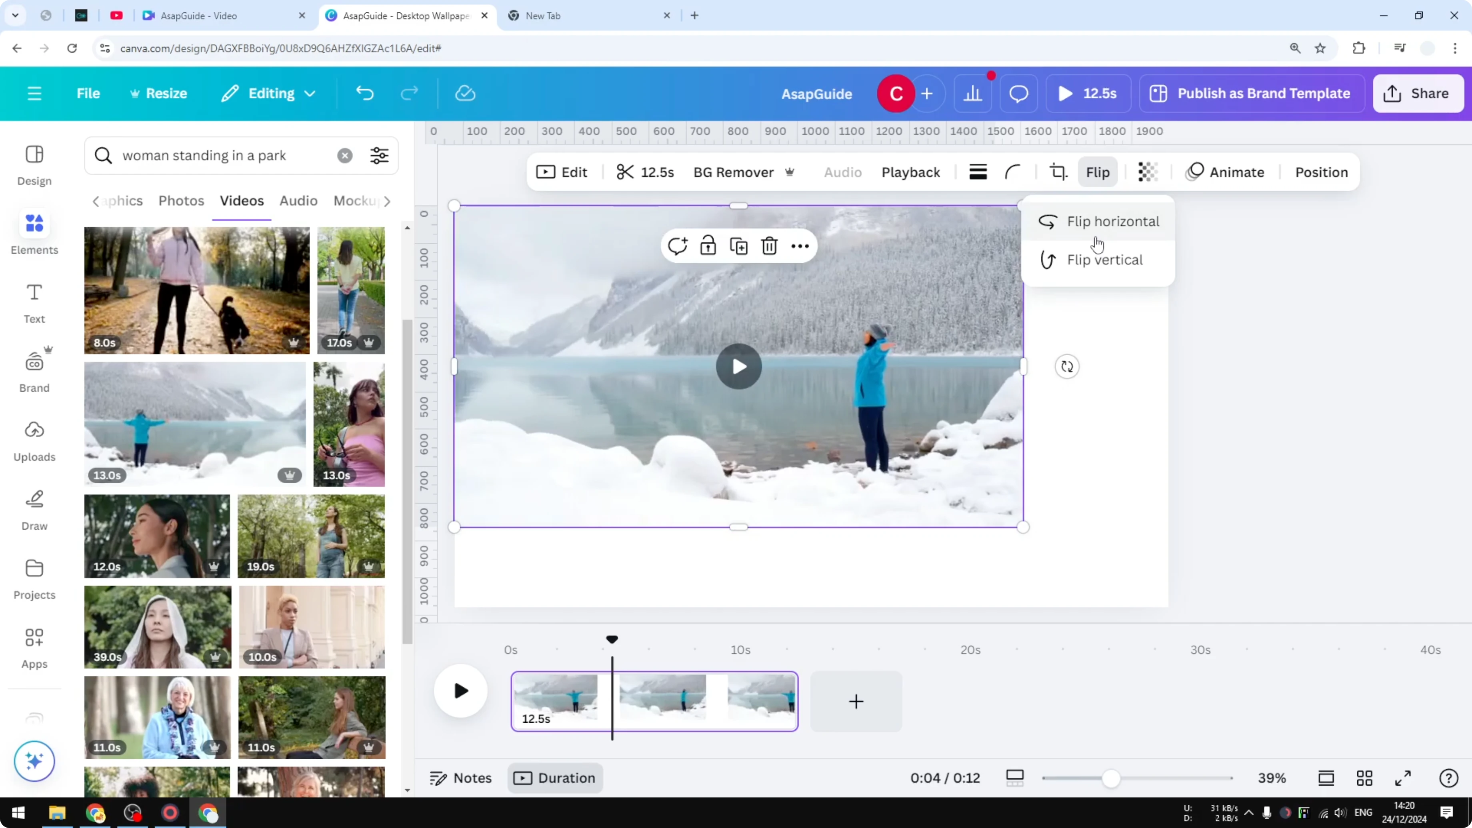Toggle grid view of pages
This screenshot has height=828, width=1472.
[1365, 778]
